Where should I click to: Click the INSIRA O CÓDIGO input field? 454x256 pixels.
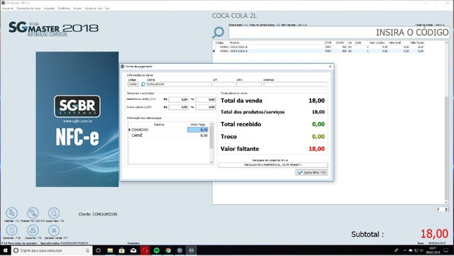pyautogui.click(x=339, y=33)
